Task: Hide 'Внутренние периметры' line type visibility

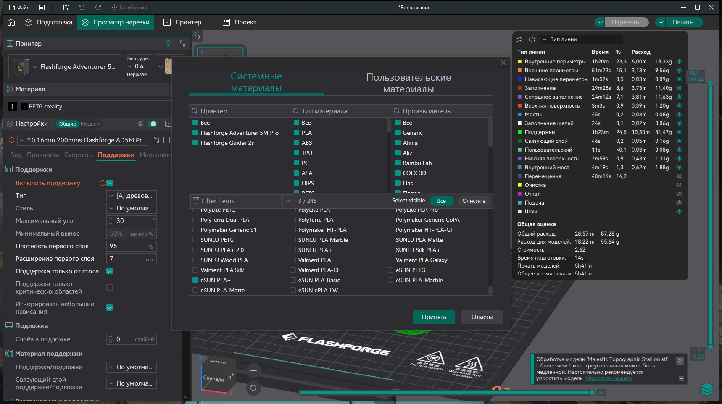Action: click(679, 62)
